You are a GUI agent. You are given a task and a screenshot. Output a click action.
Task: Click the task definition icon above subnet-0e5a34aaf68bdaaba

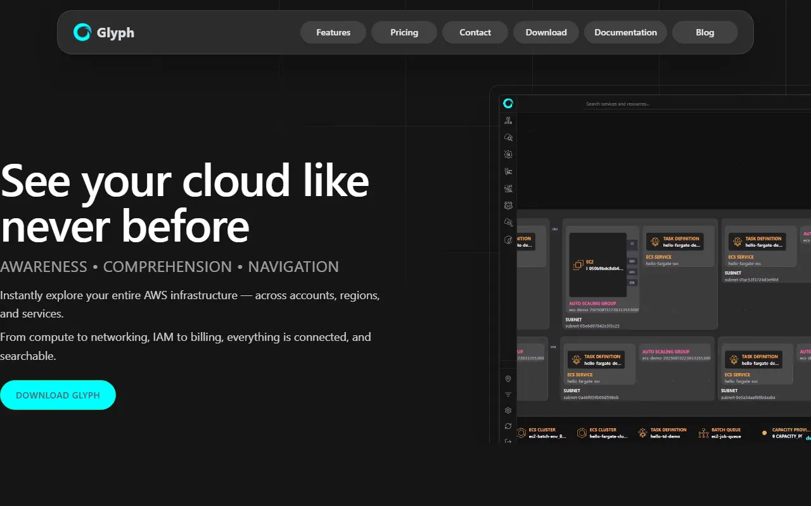734,359
